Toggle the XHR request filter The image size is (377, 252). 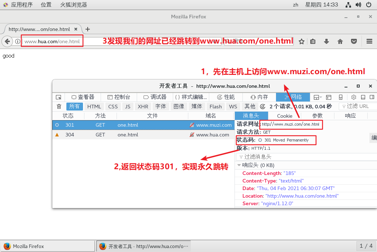tap(143, 106)
